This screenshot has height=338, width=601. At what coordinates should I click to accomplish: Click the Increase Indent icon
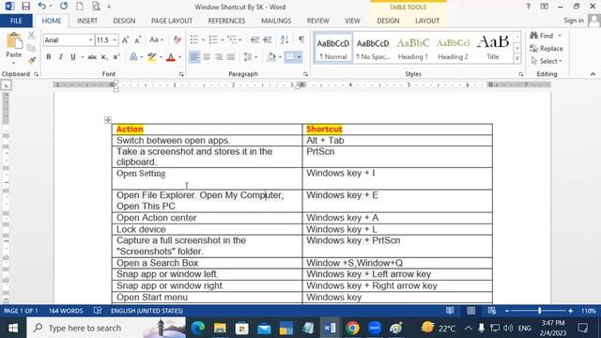click(x=268, y=39)
